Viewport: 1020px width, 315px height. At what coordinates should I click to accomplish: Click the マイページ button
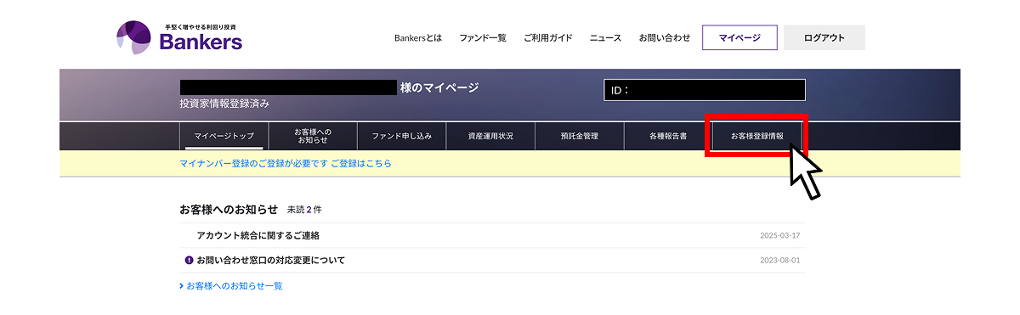(739, 37)
